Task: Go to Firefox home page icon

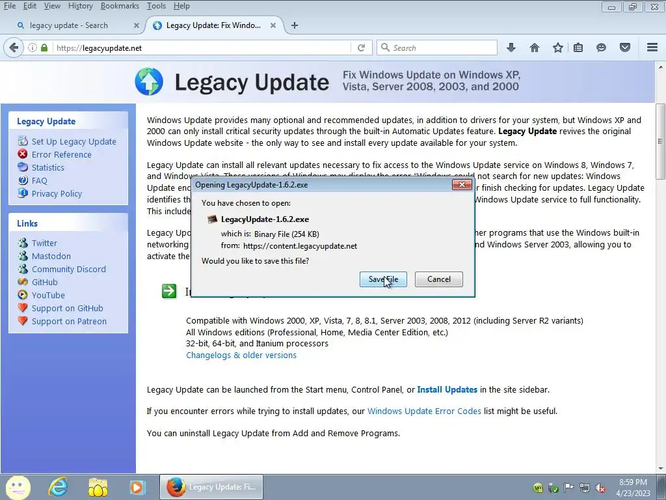Action: [535, 48]
